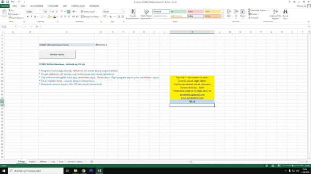The image size is (311, 174).
Task: Switch to the EKLE ribbon tab
Action: 23,6
